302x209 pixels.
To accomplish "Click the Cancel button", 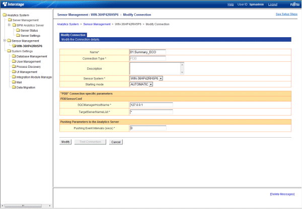I will click(x=116, y=142).
